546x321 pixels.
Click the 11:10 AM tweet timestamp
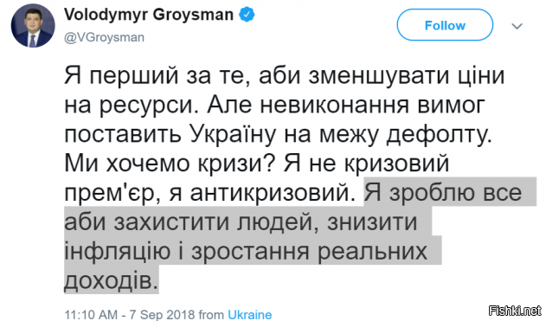(x=91, y=315)
